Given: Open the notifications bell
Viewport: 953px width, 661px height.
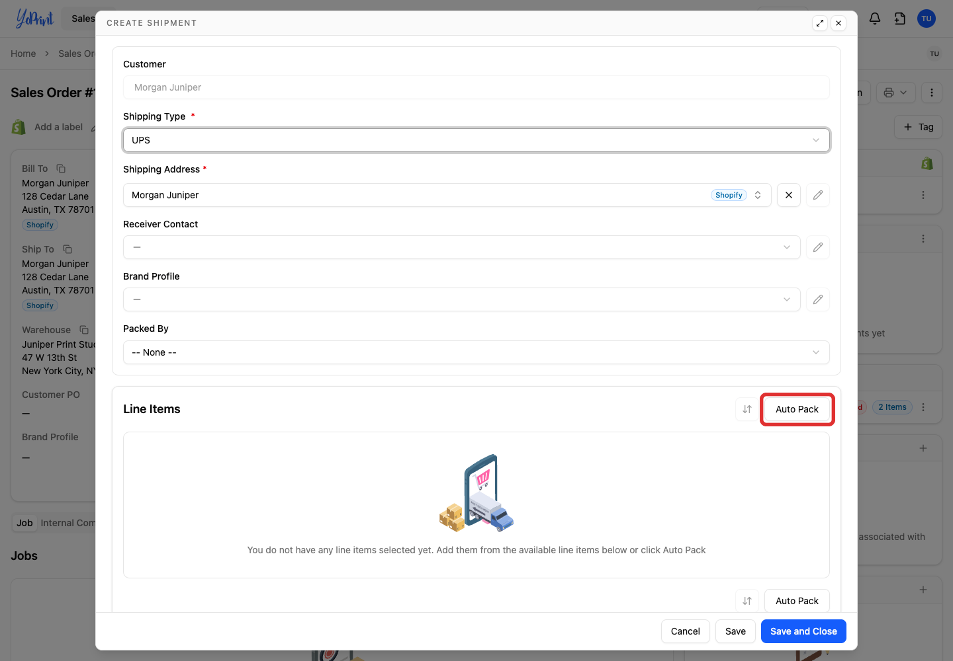Looking at the screenshot, I should click(875, 19).
